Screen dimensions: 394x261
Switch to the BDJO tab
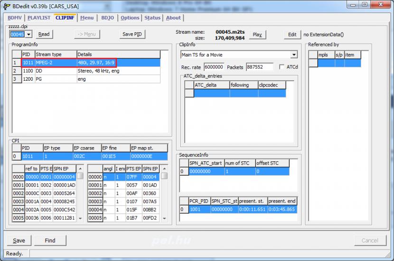pos(107,18)
